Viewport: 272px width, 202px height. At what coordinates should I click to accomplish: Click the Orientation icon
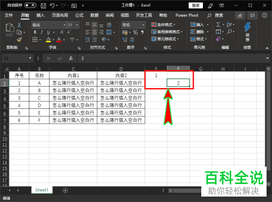(104, 40)
